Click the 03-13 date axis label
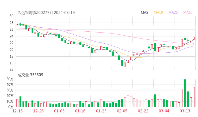198x117 pixels. (185, 111)
